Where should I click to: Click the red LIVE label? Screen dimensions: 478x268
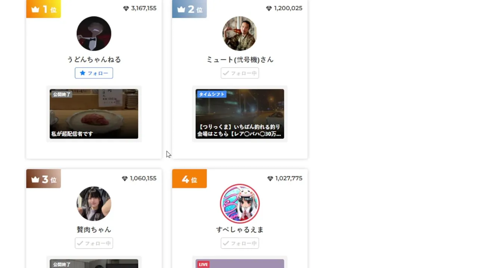point(203,264)
